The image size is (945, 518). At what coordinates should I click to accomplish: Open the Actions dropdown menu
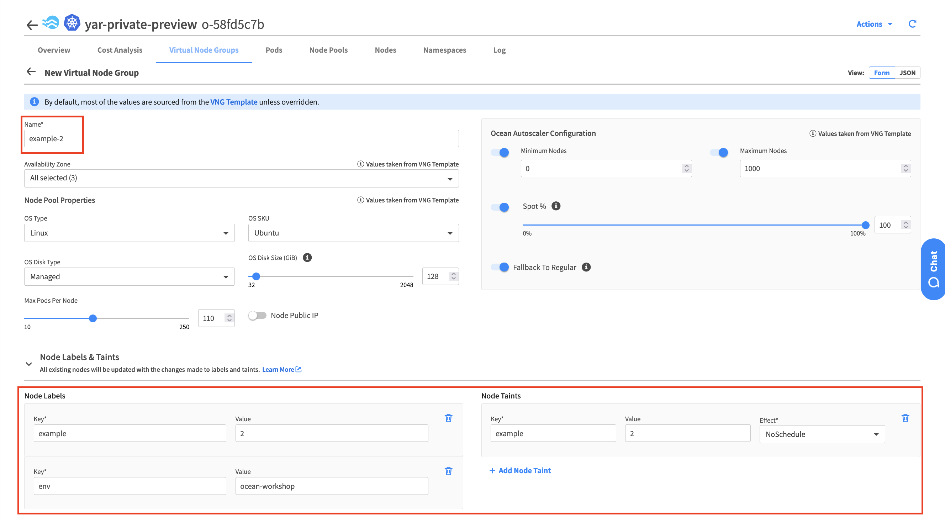click(874, 24)
